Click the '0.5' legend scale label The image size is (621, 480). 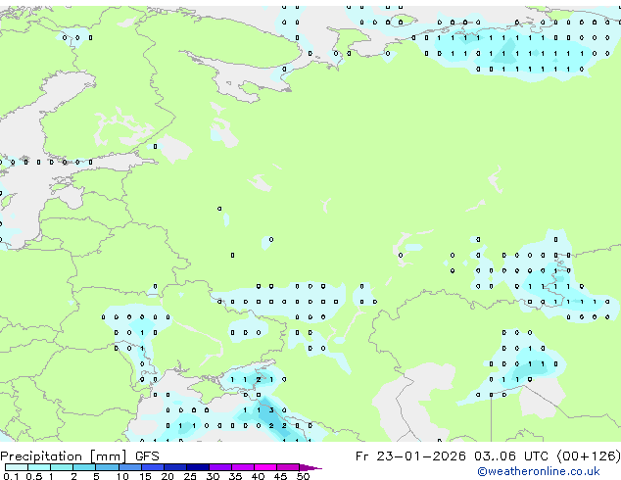point(33,476)
